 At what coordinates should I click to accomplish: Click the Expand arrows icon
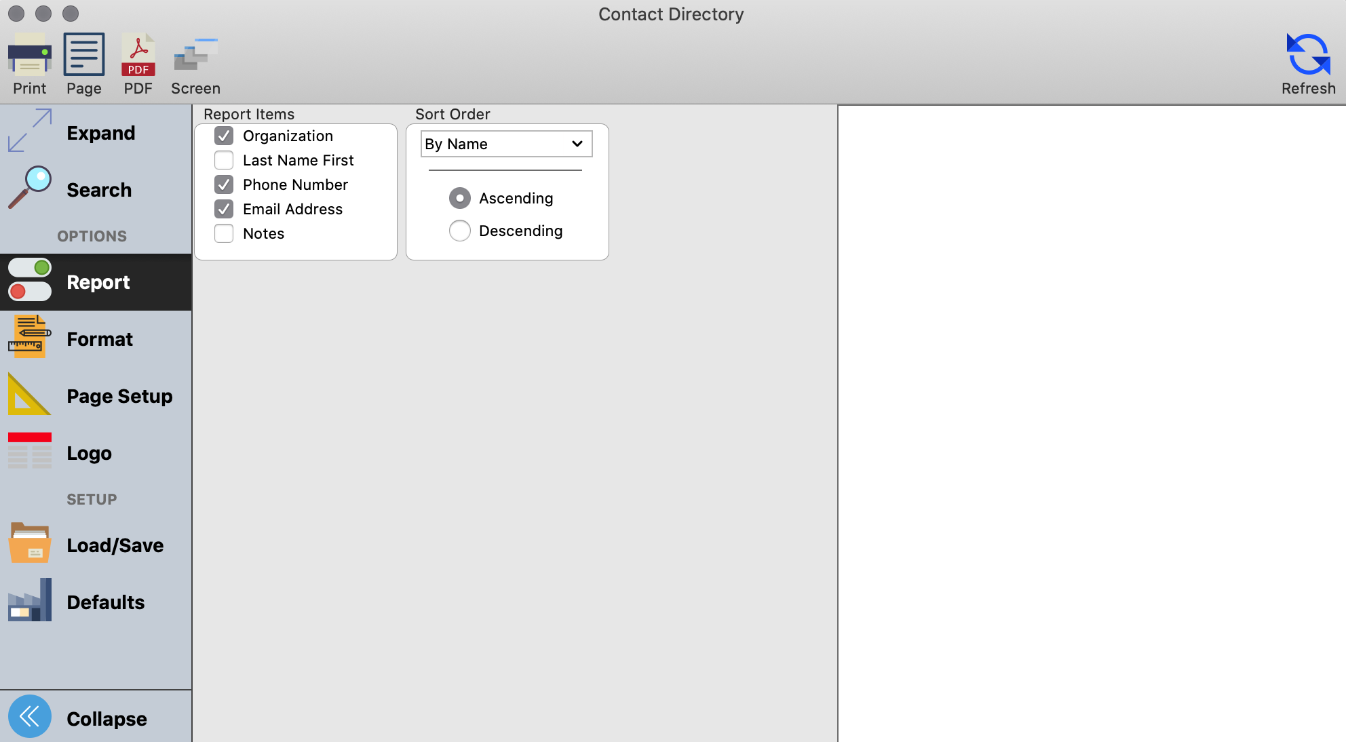29,130
